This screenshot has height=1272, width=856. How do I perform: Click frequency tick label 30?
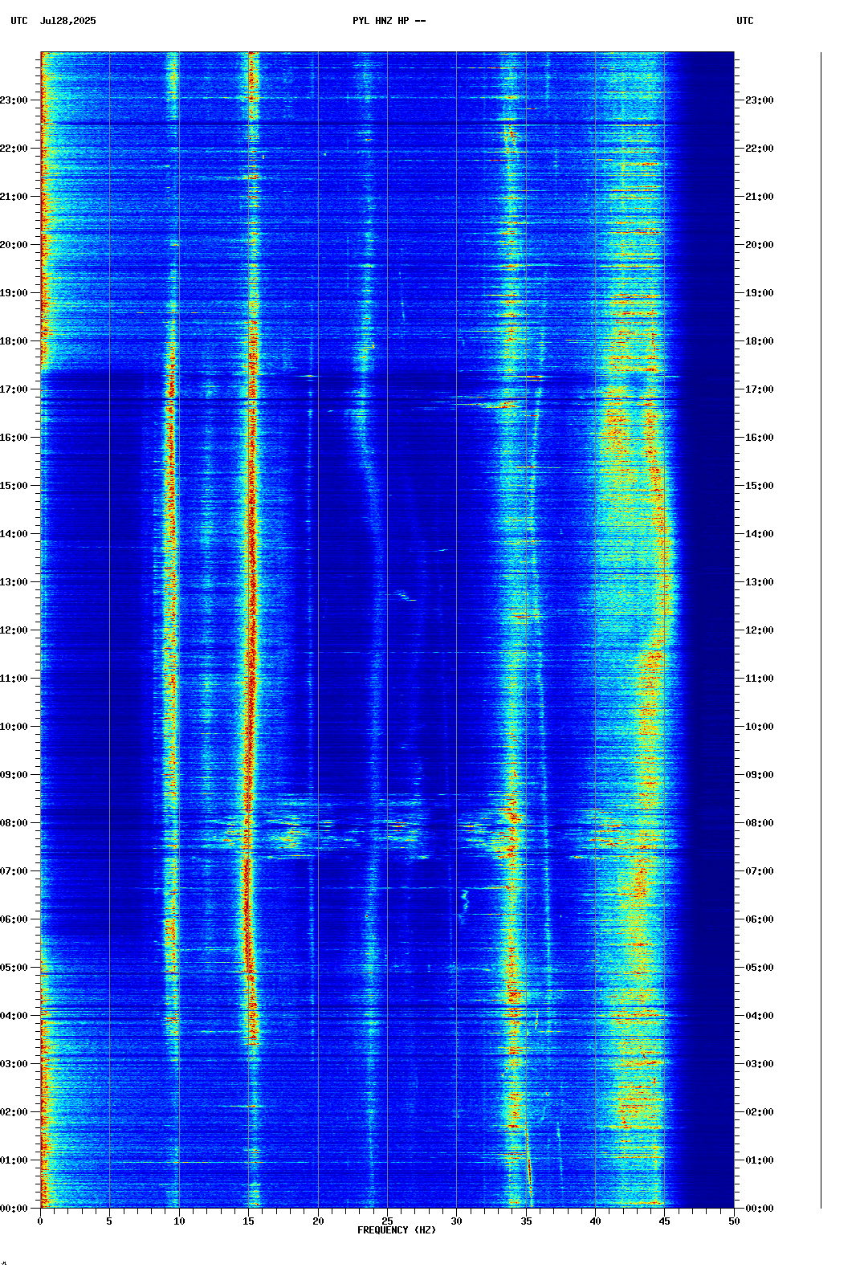tap(456, 1221)
